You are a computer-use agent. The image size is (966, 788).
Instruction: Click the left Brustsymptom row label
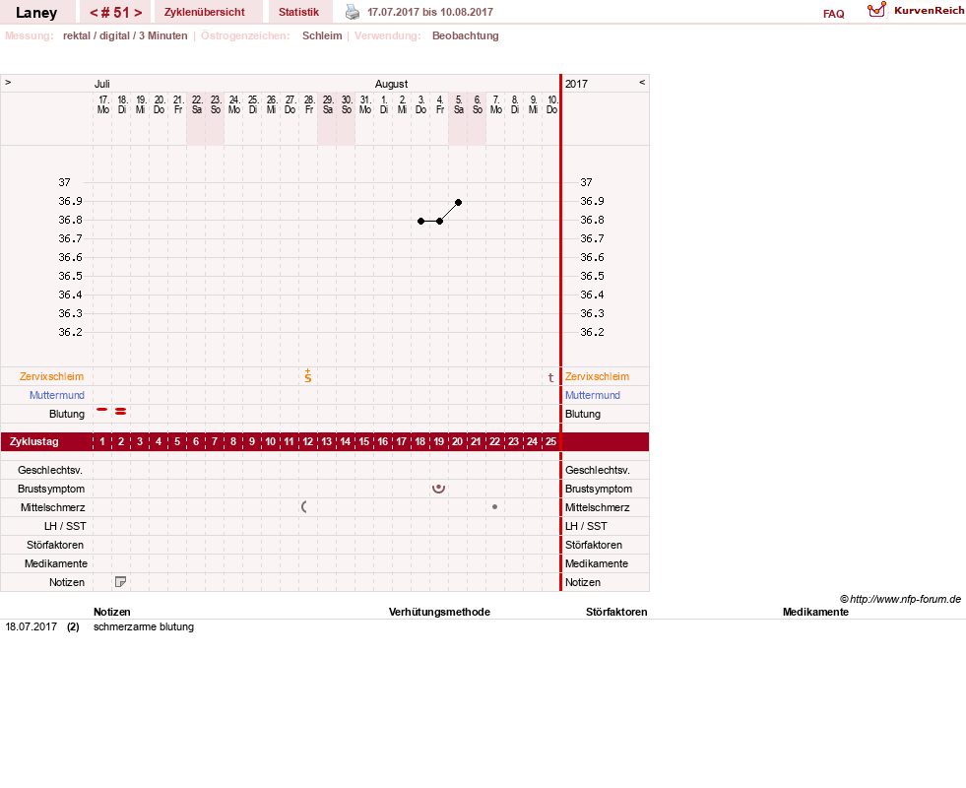pyautogui.click(x=51, y=489)
